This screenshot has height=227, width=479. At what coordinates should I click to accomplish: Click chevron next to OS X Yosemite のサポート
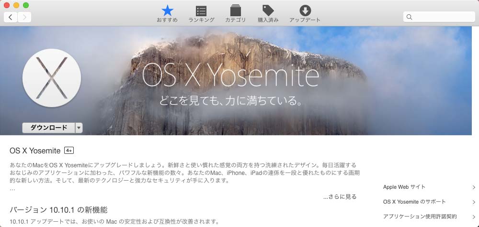pyautogui.click(x=474, y=202)
